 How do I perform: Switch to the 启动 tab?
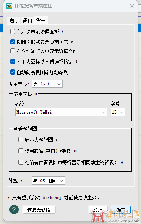click(x=14, y=21)
